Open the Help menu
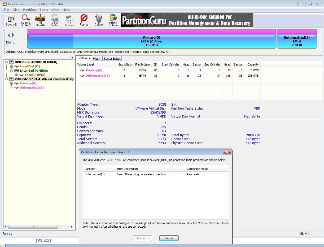 (x=66, y=10)
